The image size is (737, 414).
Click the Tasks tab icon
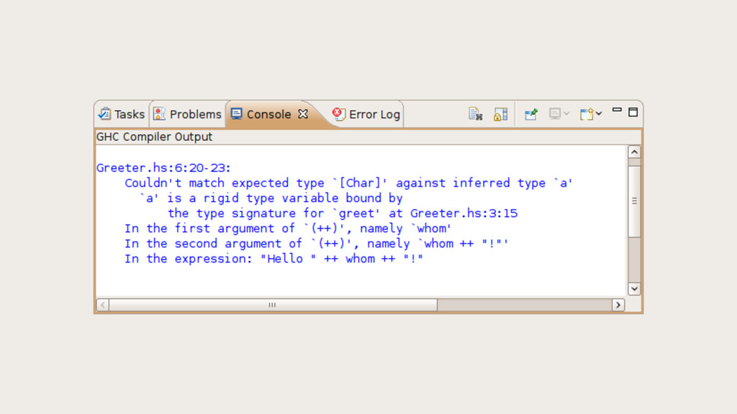(x=104, y=114)
